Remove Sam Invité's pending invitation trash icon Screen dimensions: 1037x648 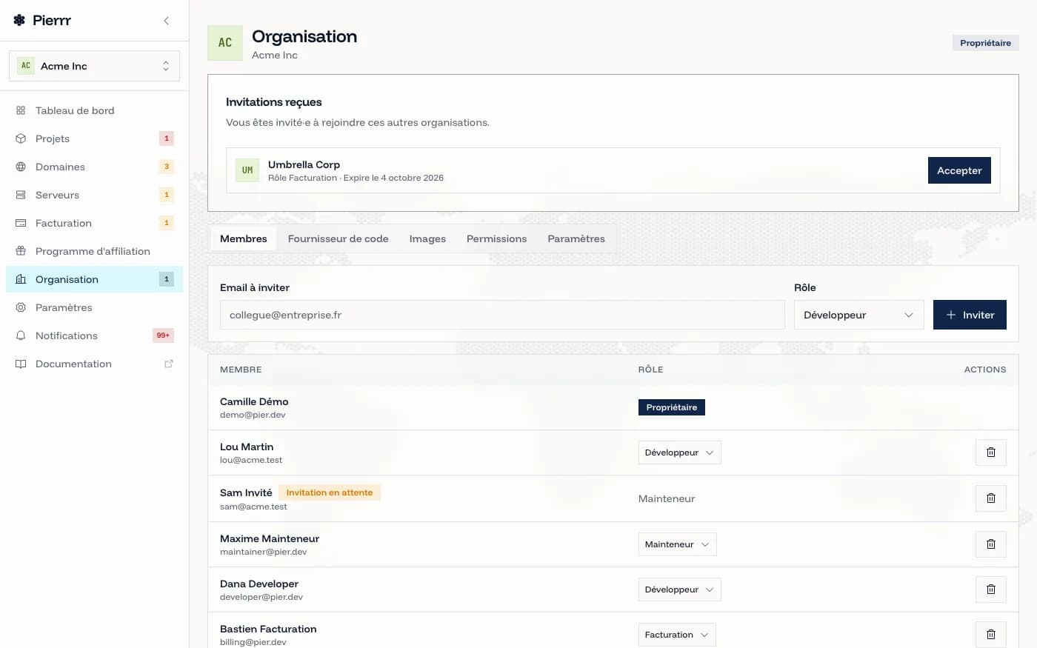[991, 498]
